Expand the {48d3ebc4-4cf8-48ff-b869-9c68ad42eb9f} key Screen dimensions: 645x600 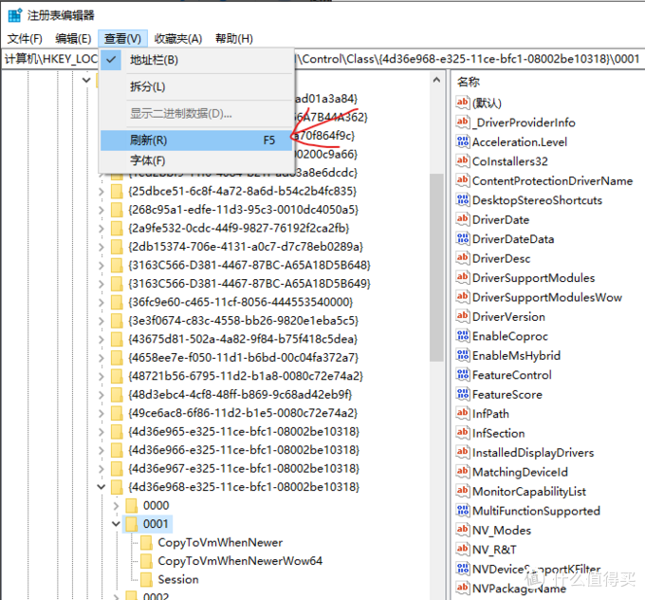pos(101,395)
